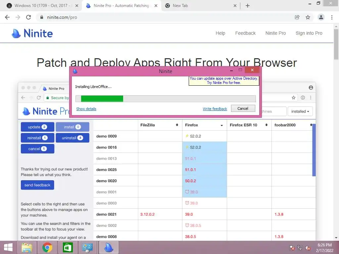
Task: Click the site lock icon in address bar
Action: pyautogui.click(x=42, y=17)
